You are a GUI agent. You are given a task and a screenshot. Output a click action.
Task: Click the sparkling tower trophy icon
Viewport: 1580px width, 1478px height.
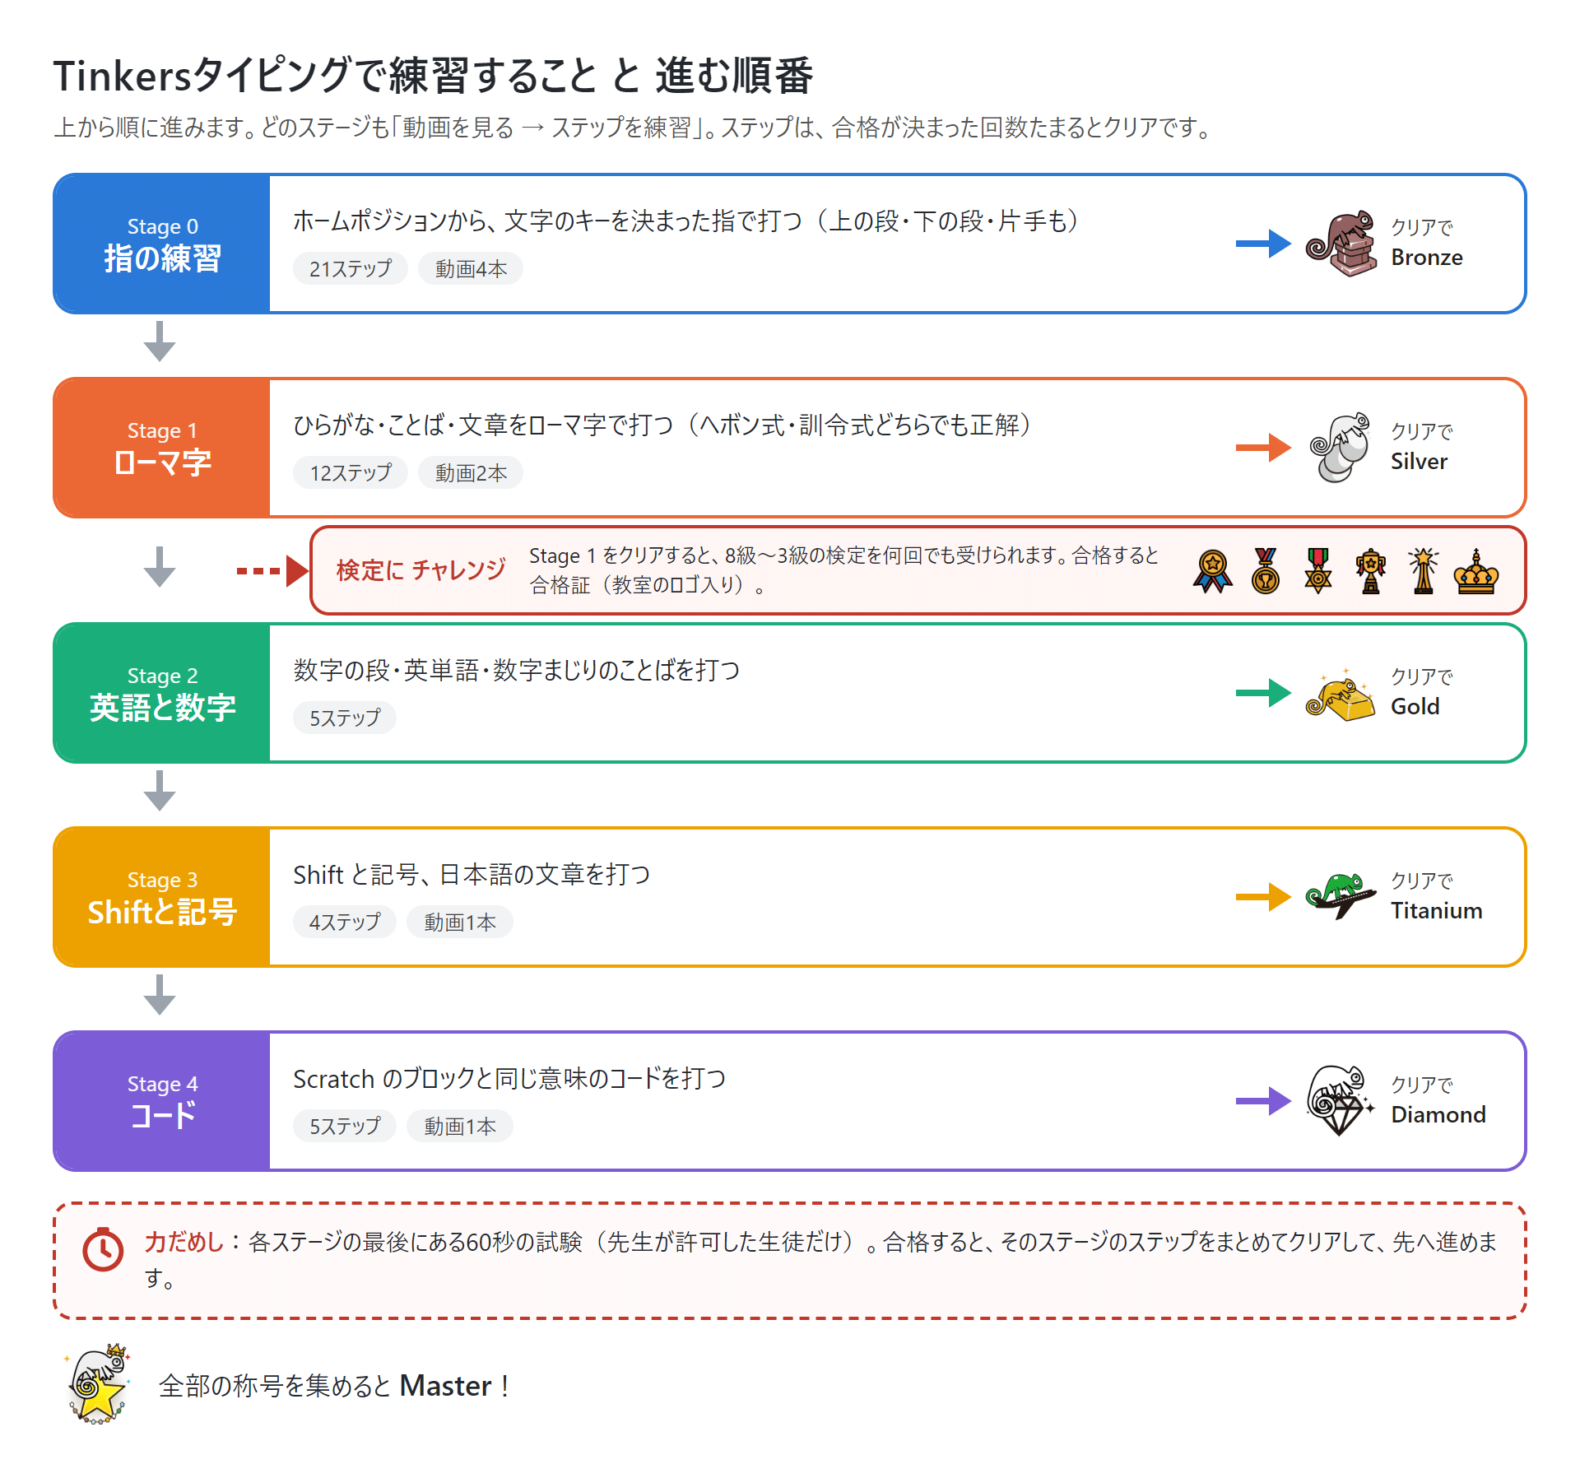(x=1424, y=571)
